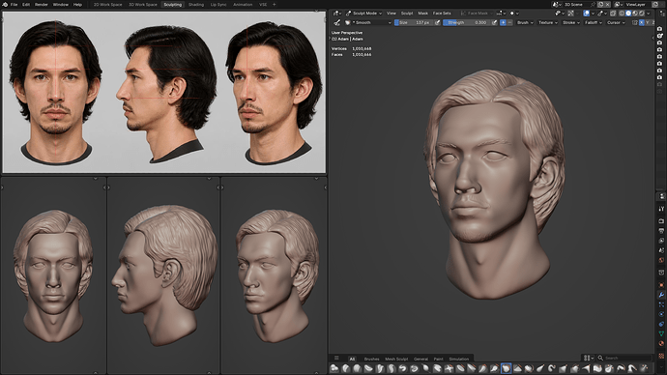Click the symmetry options icon before X
Viewport: 667px width, 375px height.
point(635,22)
